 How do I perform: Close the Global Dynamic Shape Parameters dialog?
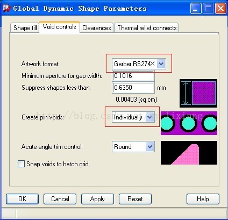pyautogui.click(x=220, y=9)
